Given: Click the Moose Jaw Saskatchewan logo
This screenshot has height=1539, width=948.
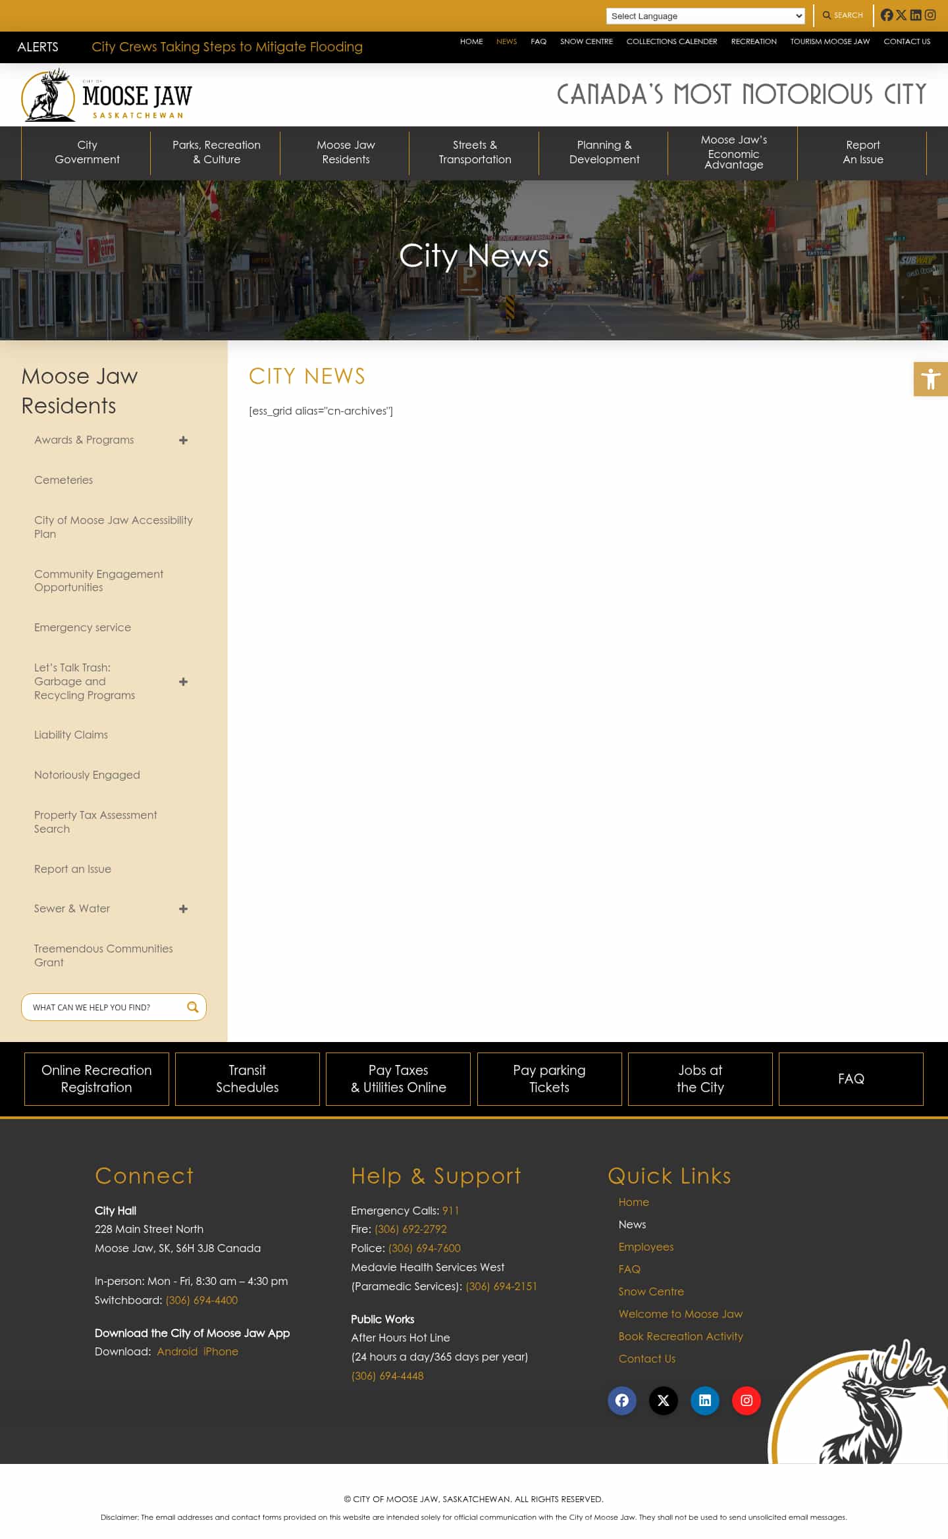Looking at the screenshot, I should coord(107,95).
